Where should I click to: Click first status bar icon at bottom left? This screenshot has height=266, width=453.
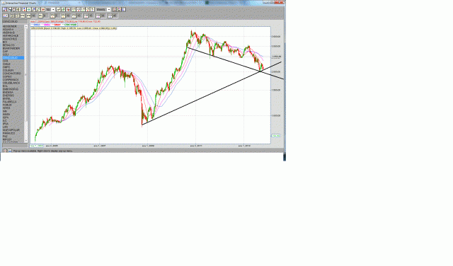point(5,151)
